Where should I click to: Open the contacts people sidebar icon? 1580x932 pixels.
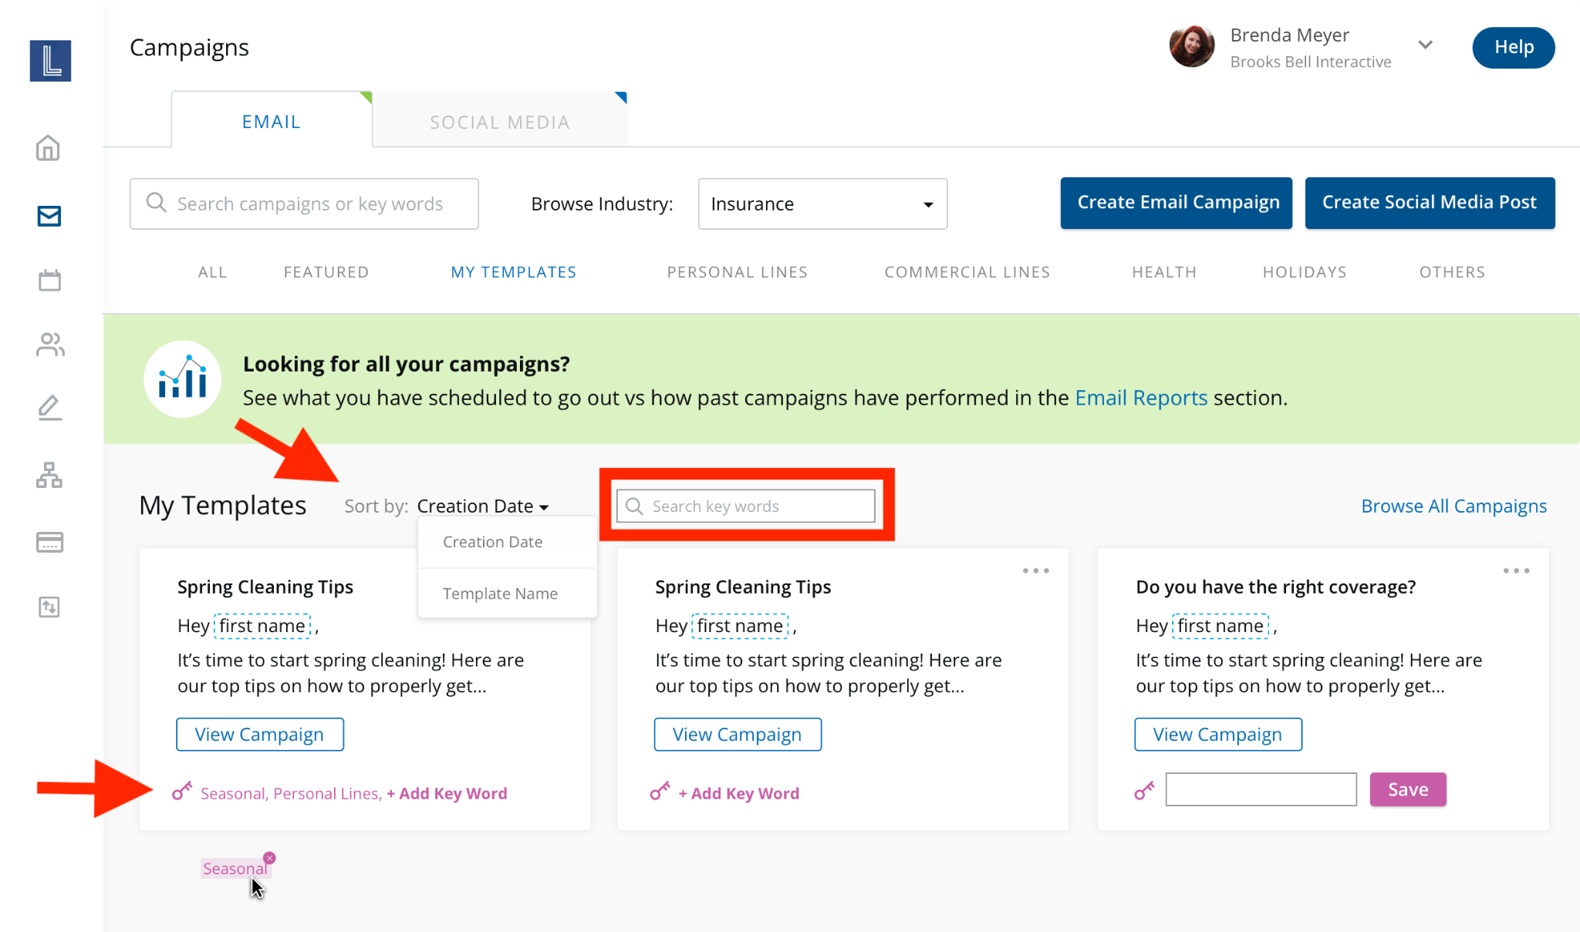[x=49, y=345]
